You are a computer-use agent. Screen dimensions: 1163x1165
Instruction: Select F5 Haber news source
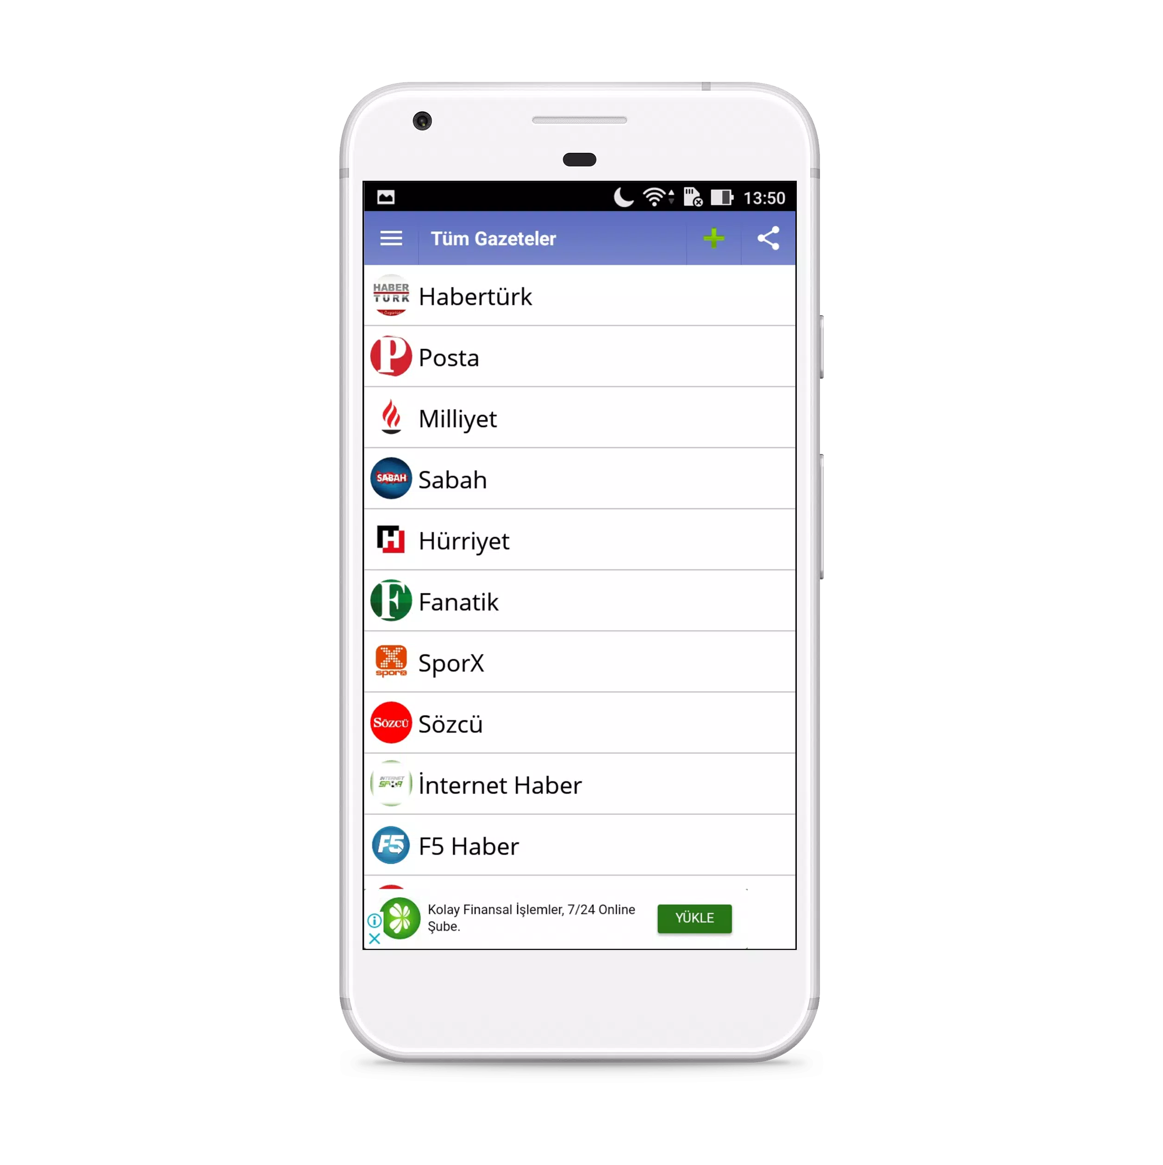(581, 844)
